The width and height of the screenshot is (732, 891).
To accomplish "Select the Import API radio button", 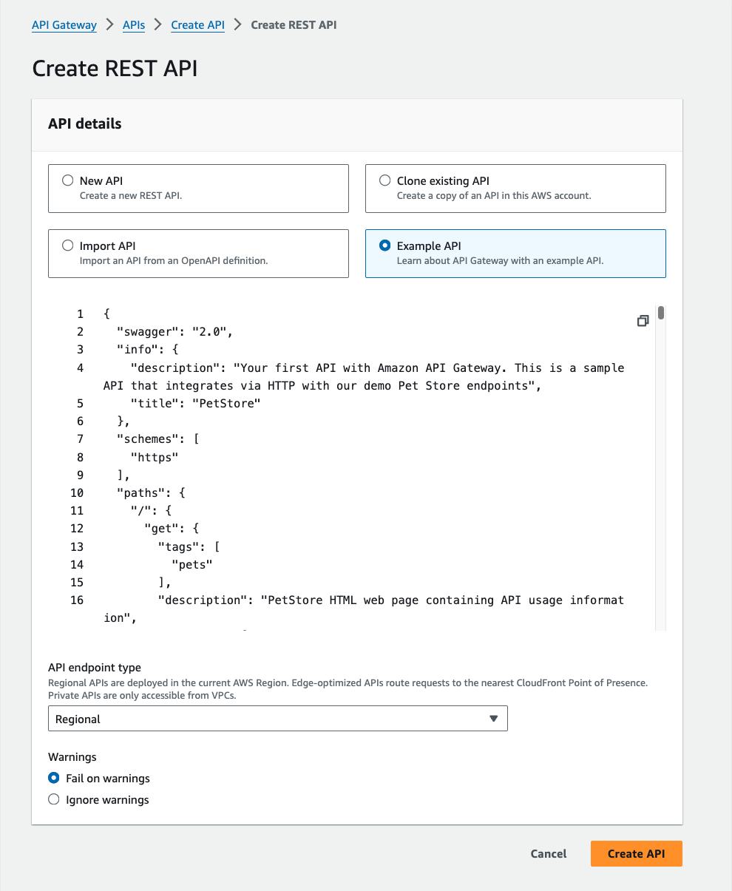I will point(67,245).
